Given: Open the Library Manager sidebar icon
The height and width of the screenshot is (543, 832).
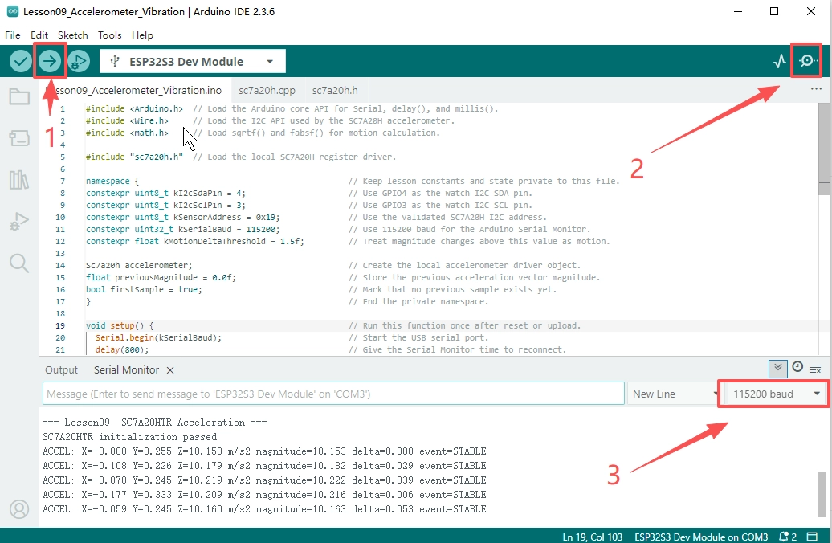Looking at the screenshot, I should (x=19, y=180).
